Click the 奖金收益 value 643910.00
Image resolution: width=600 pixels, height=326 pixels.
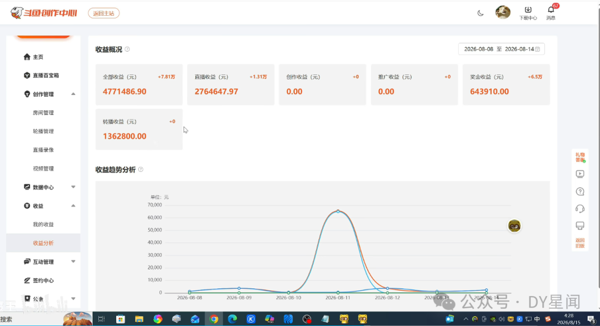489,92
